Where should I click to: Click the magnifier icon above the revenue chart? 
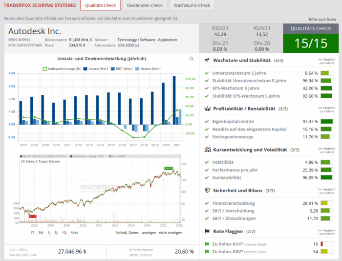[x=192, y=59]
